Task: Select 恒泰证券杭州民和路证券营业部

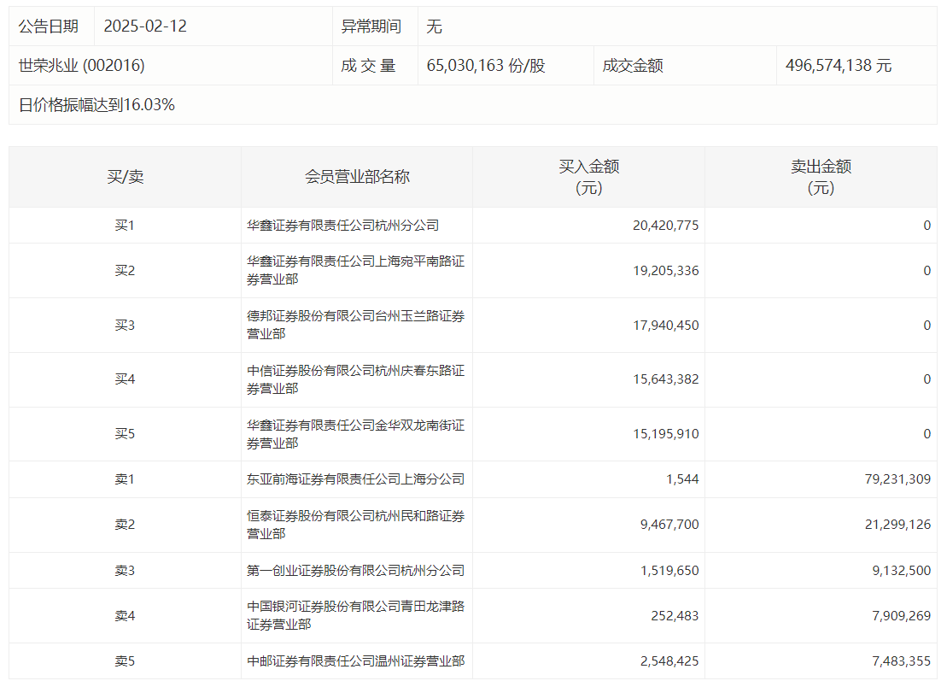Action: 355,525
